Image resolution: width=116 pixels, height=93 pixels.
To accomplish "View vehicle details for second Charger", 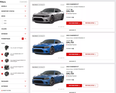I will click(90, 54).
